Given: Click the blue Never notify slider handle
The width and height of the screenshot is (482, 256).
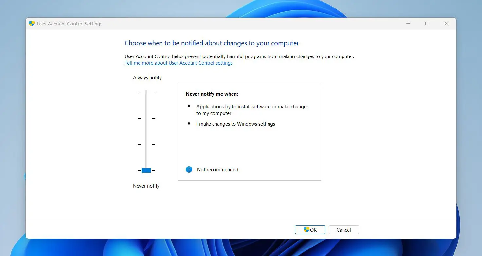Looking at the screenshot, I should [146, 170].
